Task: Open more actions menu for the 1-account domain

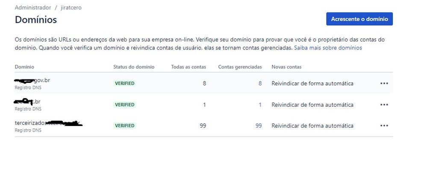Action: click(384, 105)
